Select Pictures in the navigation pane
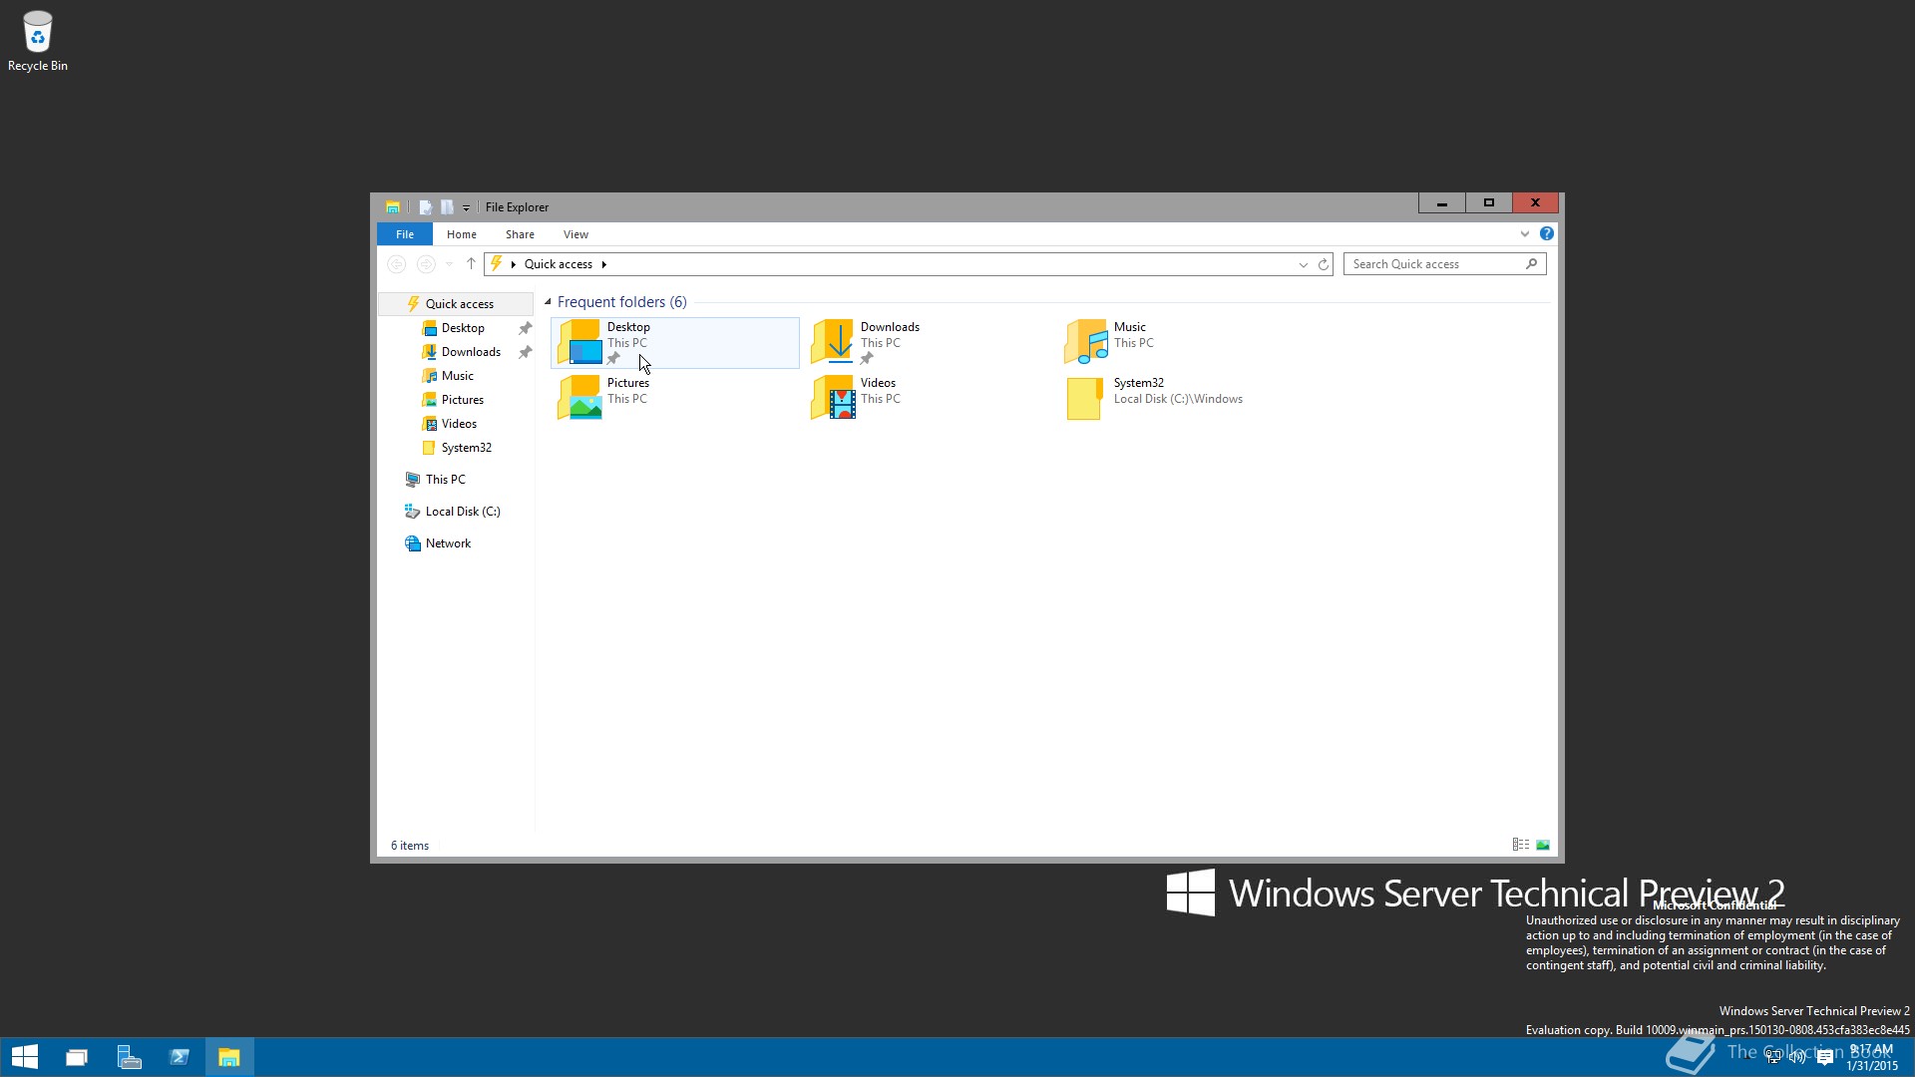The image size is (1915, 1077). (463, 400)
